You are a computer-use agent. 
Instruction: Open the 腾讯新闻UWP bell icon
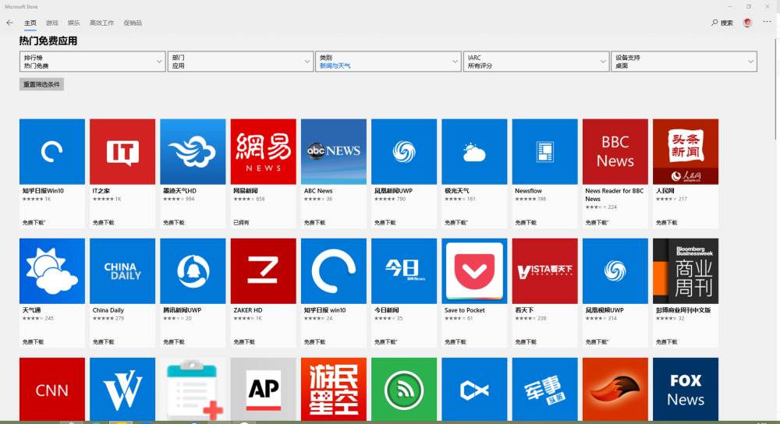[x=193, y=271]
